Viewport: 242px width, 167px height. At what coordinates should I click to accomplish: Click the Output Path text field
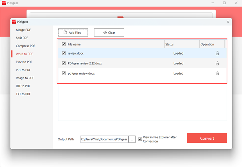coord(104,139)
